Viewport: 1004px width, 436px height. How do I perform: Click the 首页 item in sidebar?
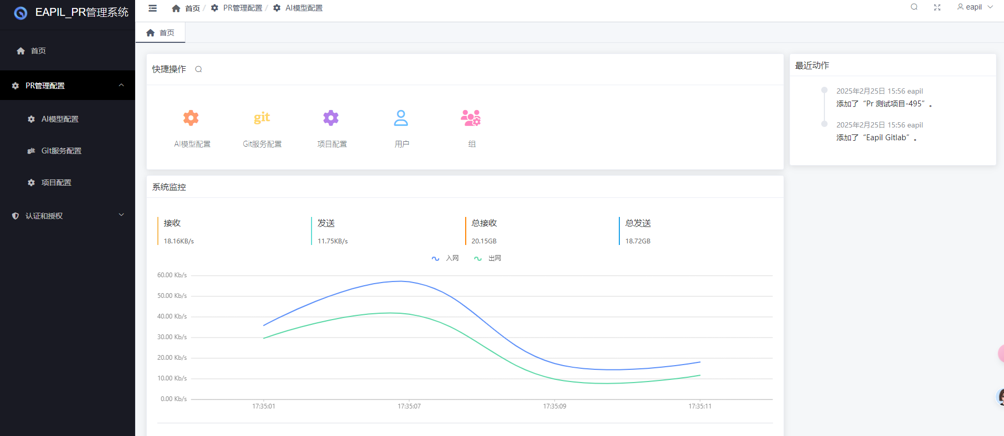pos(38,51)
